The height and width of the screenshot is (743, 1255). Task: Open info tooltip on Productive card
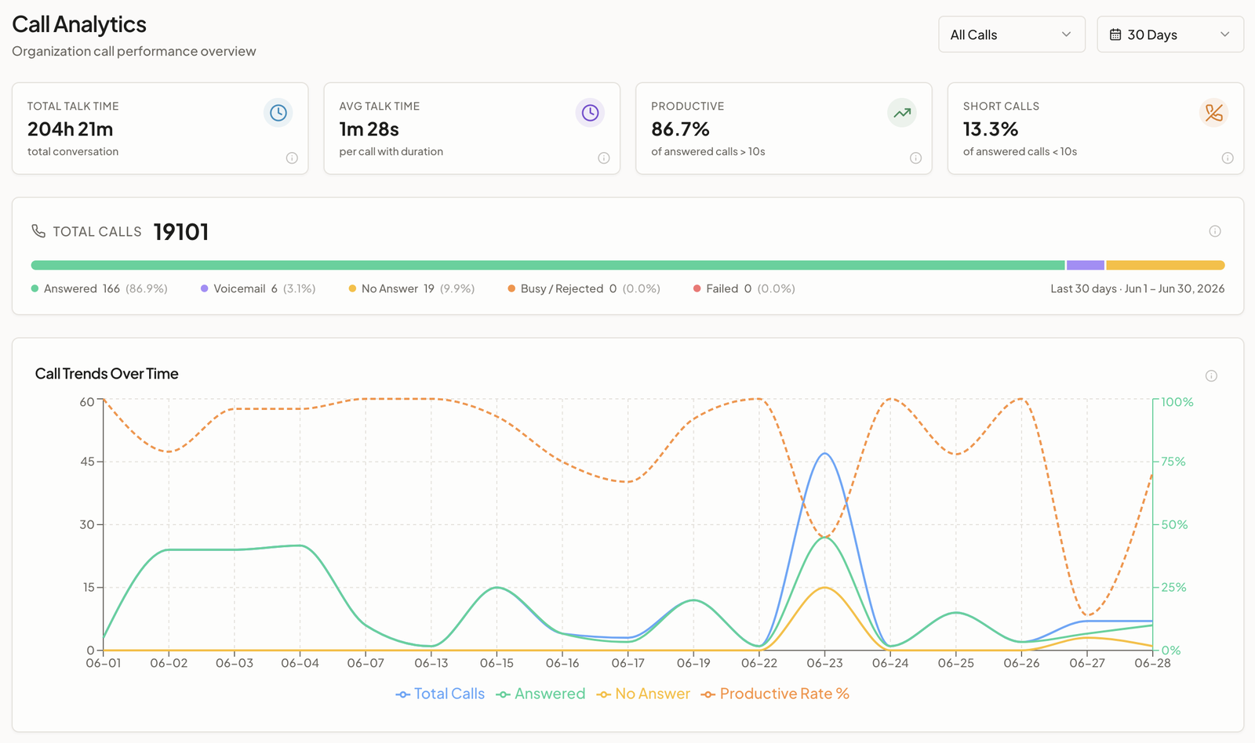(915, 158)
